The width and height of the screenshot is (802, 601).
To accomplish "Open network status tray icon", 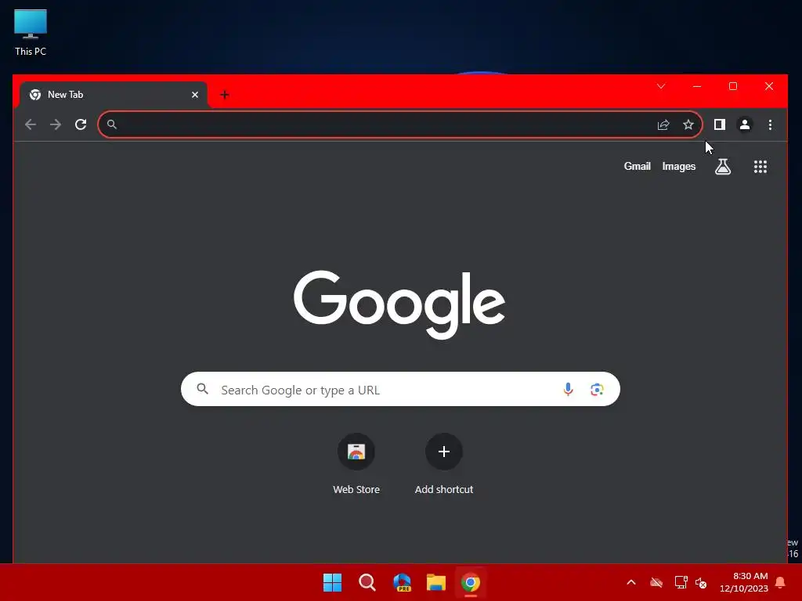I will pos(681,582).
